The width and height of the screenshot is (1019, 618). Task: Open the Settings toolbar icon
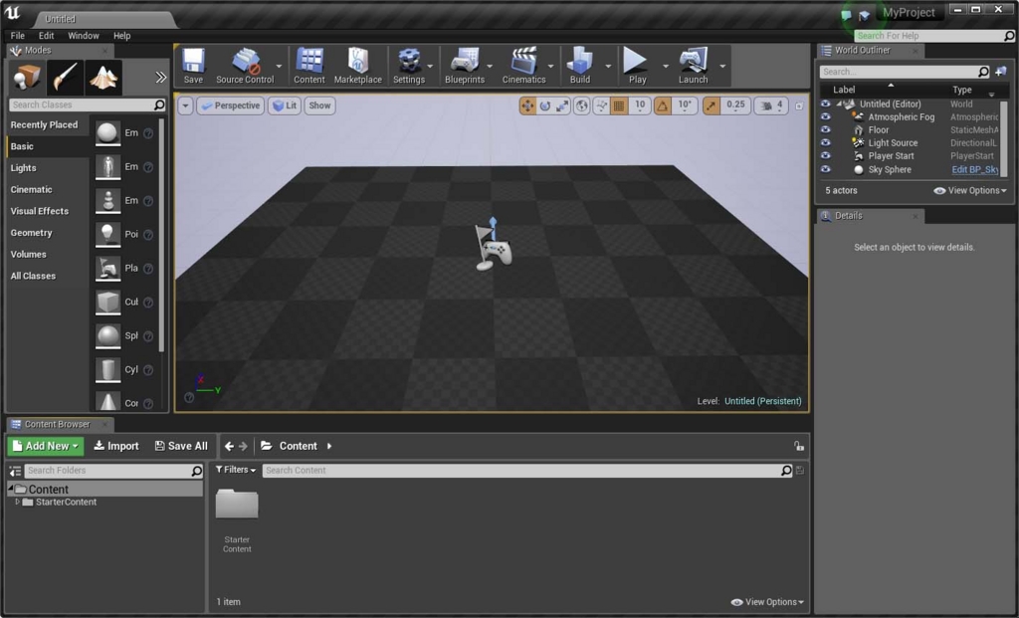point(409,66)
